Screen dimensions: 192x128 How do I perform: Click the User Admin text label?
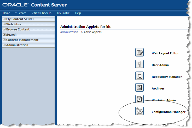(160, 65)
